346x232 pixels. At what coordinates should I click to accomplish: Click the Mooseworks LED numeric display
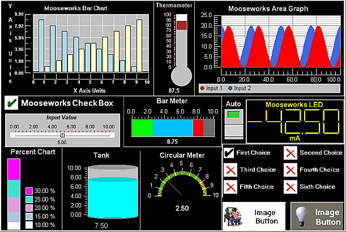pyautogui.click(x=293, y=122)
